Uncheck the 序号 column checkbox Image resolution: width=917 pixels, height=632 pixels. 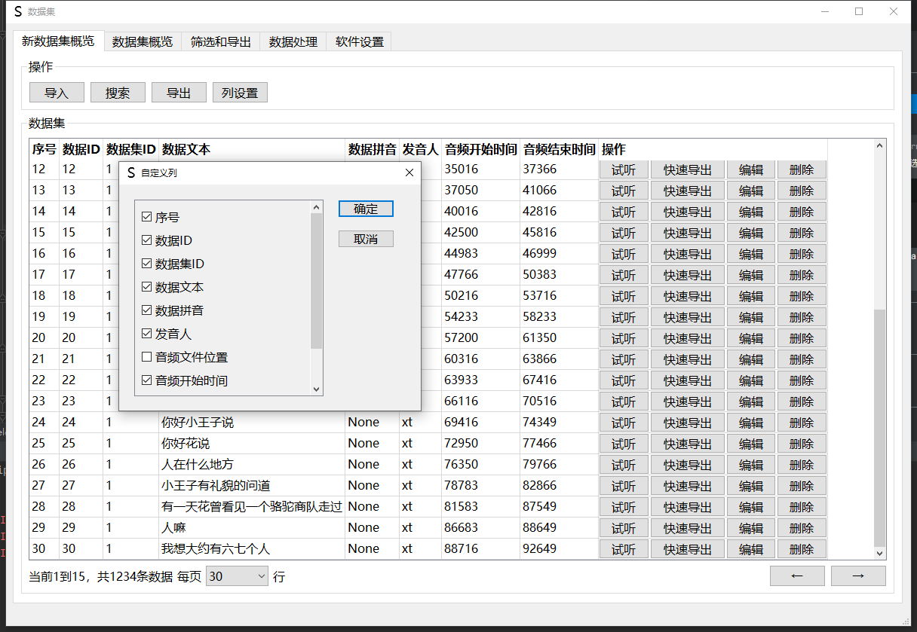pos(147,218)
